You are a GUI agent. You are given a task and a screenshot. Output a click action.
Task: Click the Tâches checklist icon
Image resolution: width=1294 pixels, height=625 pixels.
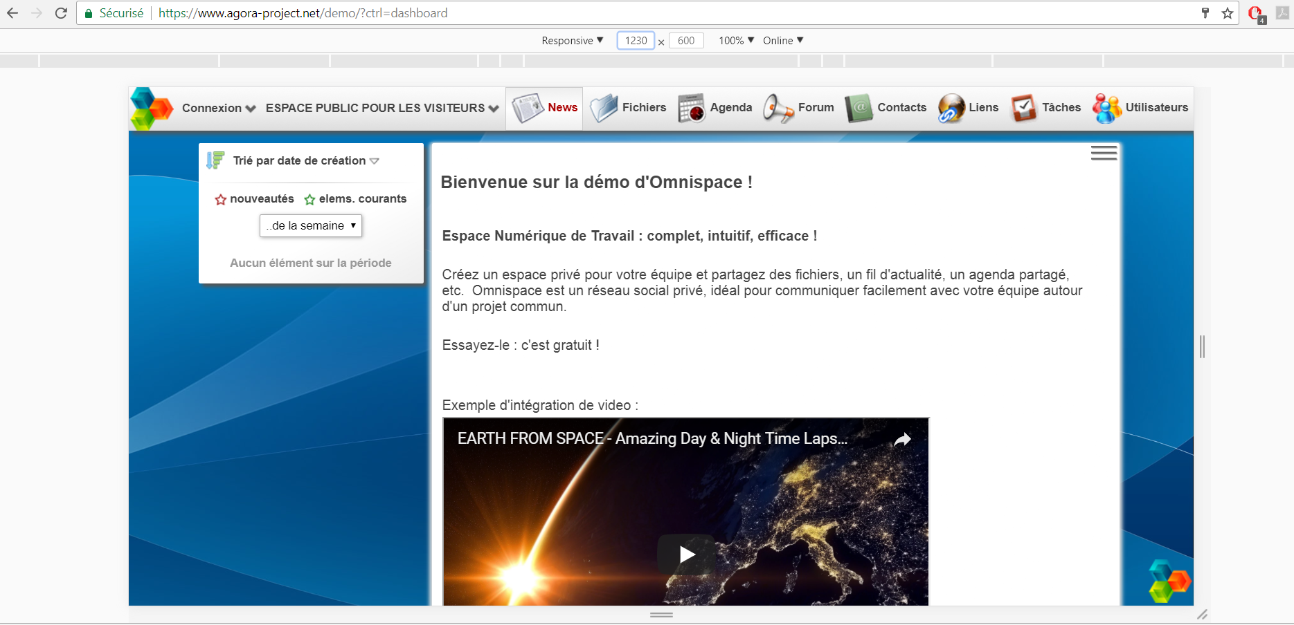click(x=1024, y=109)
